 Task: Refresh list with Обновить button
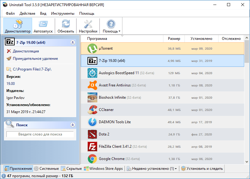tap(66, 26)
